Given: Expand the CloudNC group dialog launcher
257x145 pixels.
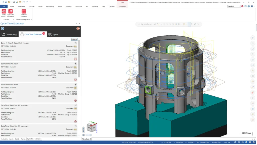Looking at the screenshot, I should pyautogui.click(x=14, y=20).
